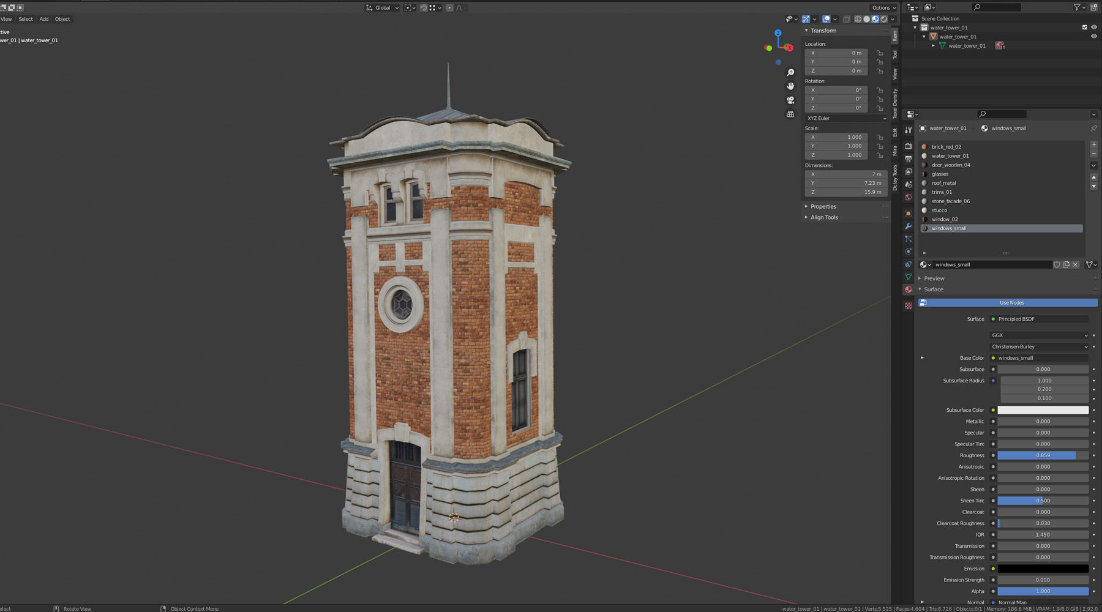1102x612 pixels.
Task: Expand water_tower_01 mesh data in outliner
Action: coord(933,46)
